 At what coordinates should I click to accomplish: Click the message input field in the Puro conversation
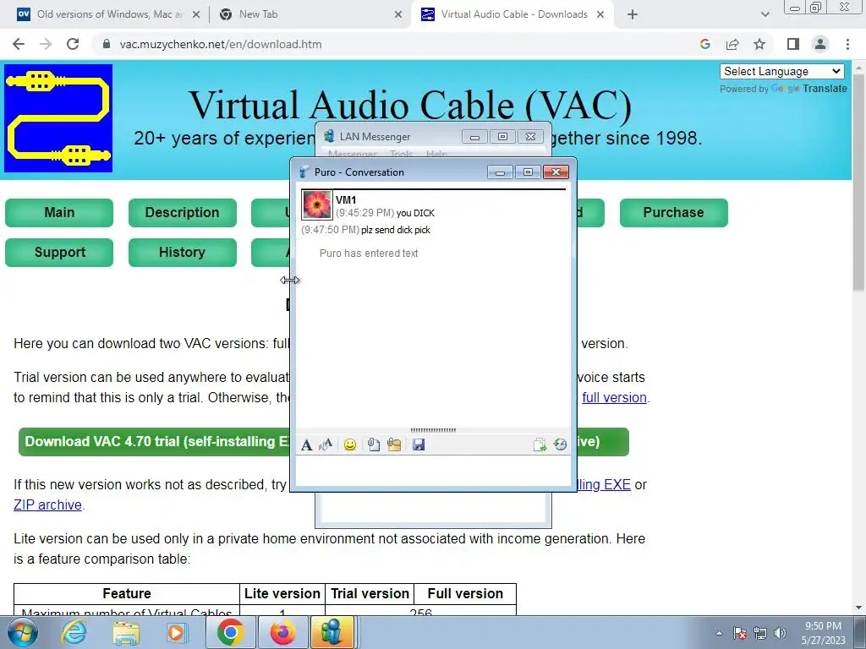click(x=434, y=471)
